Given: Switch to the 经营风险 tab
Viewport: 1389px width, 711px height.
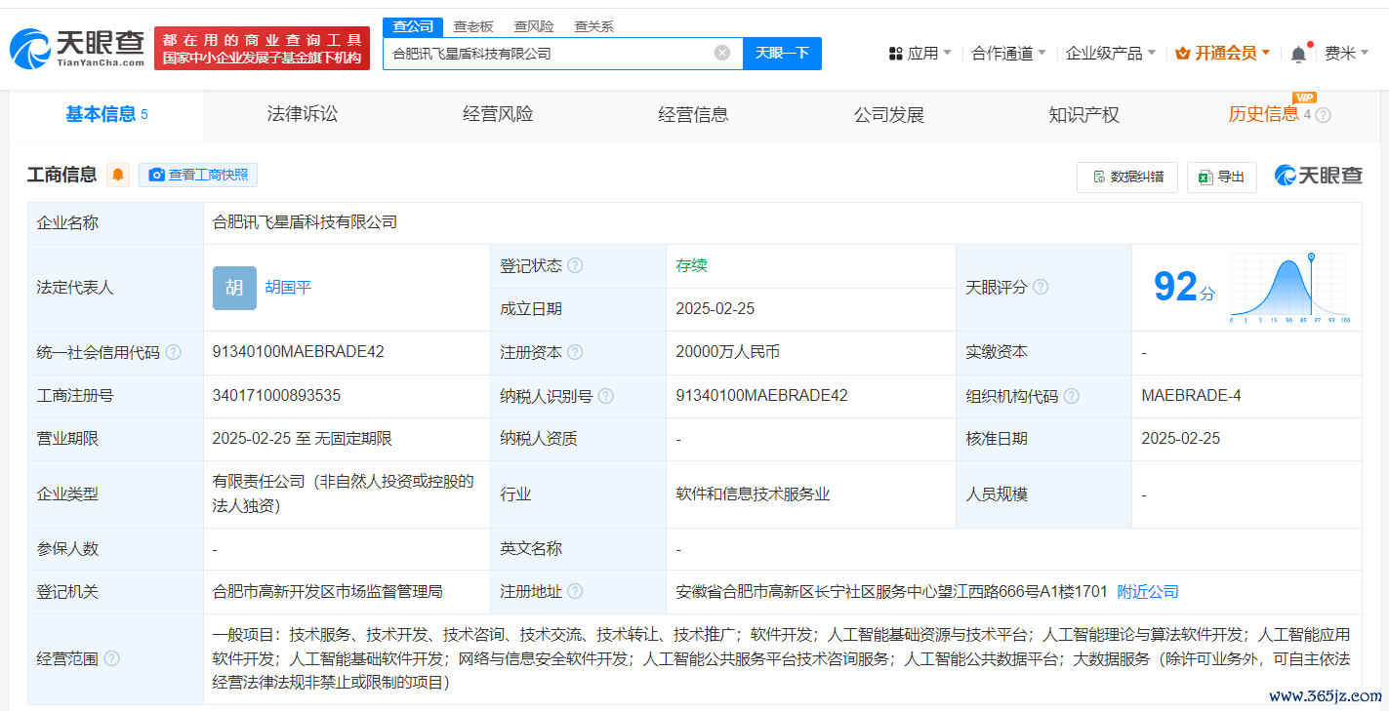Looking at the screenshot, I should point(498,115).
